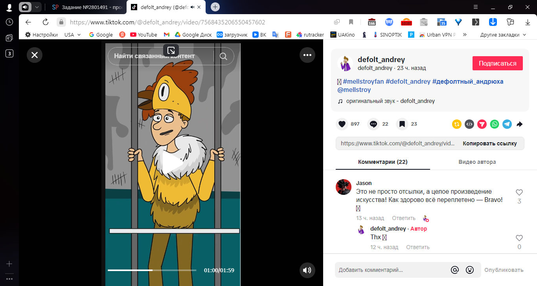
Task: Open the extension icon with badge 166
Action: pos(372,22)
